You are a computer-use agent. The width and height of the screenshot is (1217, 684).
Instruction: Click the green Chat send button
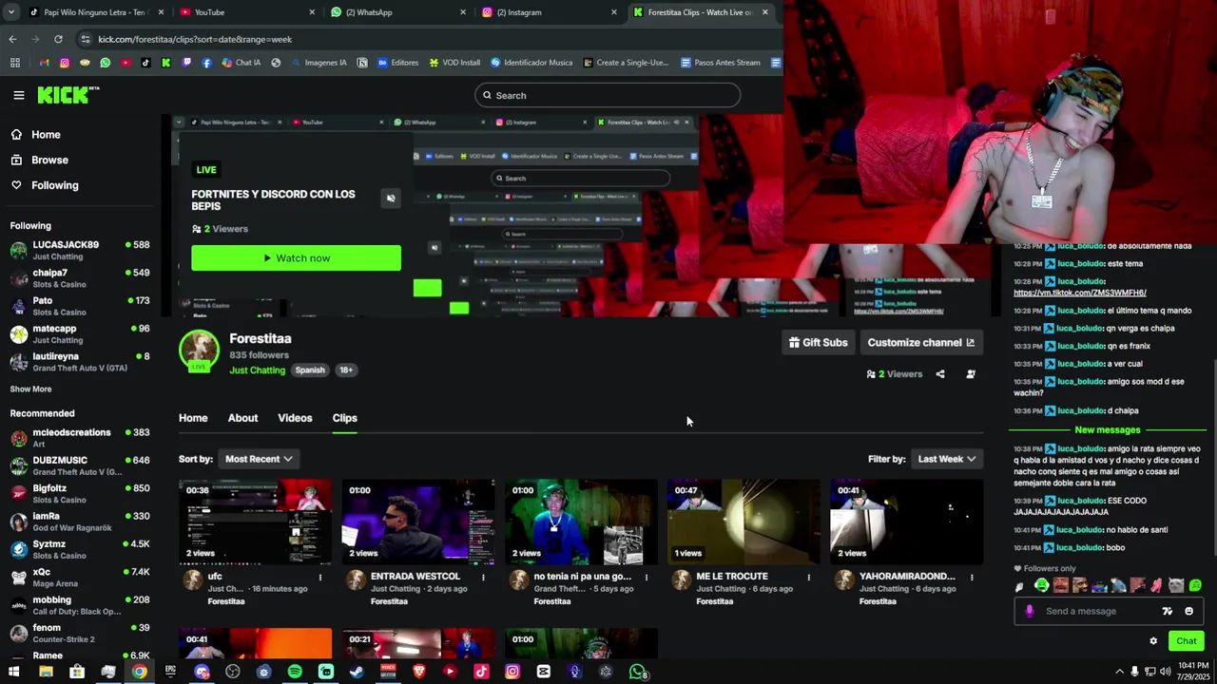click(1186, 641)
